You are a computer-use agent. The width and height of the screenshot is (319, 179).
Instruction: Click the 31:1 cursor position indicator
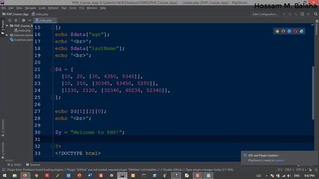point(280,170)
